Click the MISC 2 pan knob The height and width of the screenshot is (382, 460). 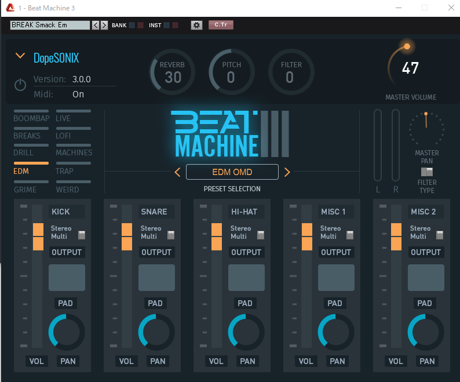pyautogui.click(x=426, y=332)
